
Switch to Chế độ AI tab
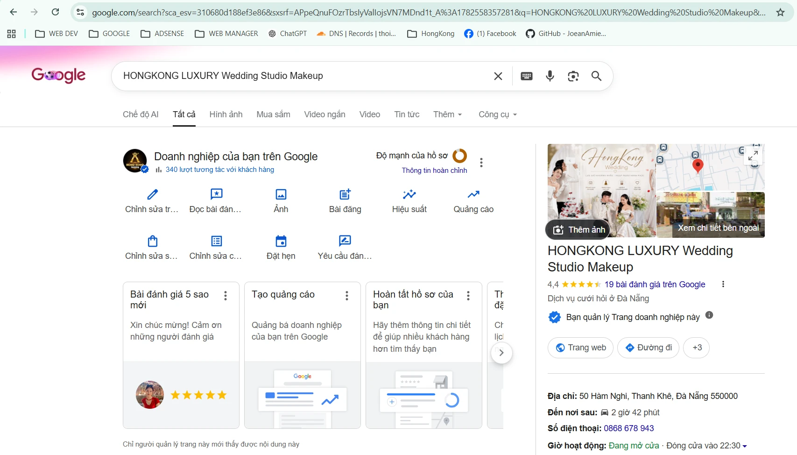[141, 114]
